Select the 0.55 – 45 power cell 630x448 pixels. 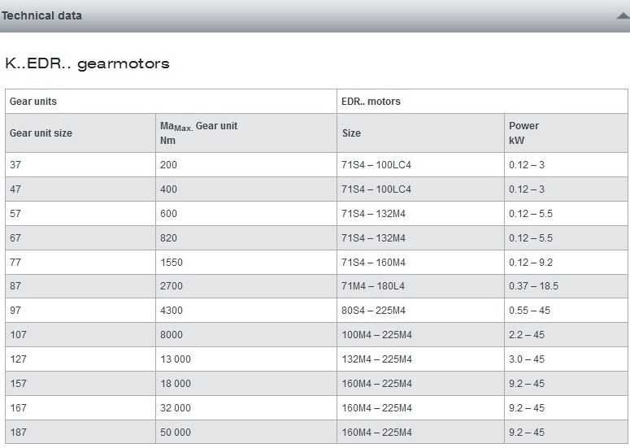click(566, 310)
